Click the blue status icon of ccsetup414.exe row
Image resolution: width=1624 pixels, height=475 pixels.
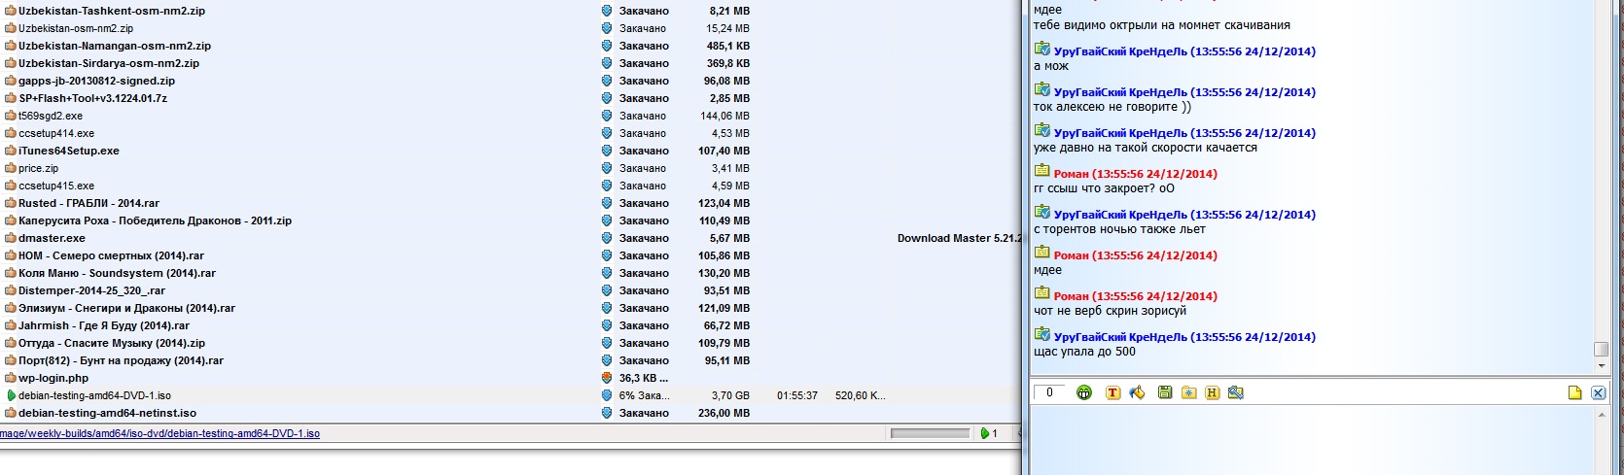click(x=607, y=133)
